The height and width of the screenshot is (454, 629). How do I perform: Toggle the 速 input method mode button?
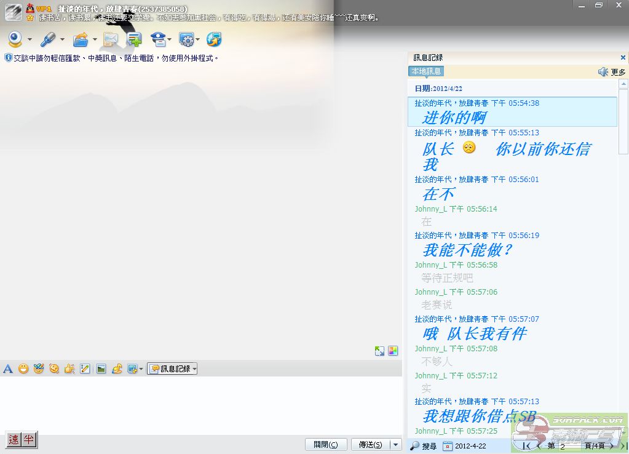pyautogui.click(x=14, y=439)
